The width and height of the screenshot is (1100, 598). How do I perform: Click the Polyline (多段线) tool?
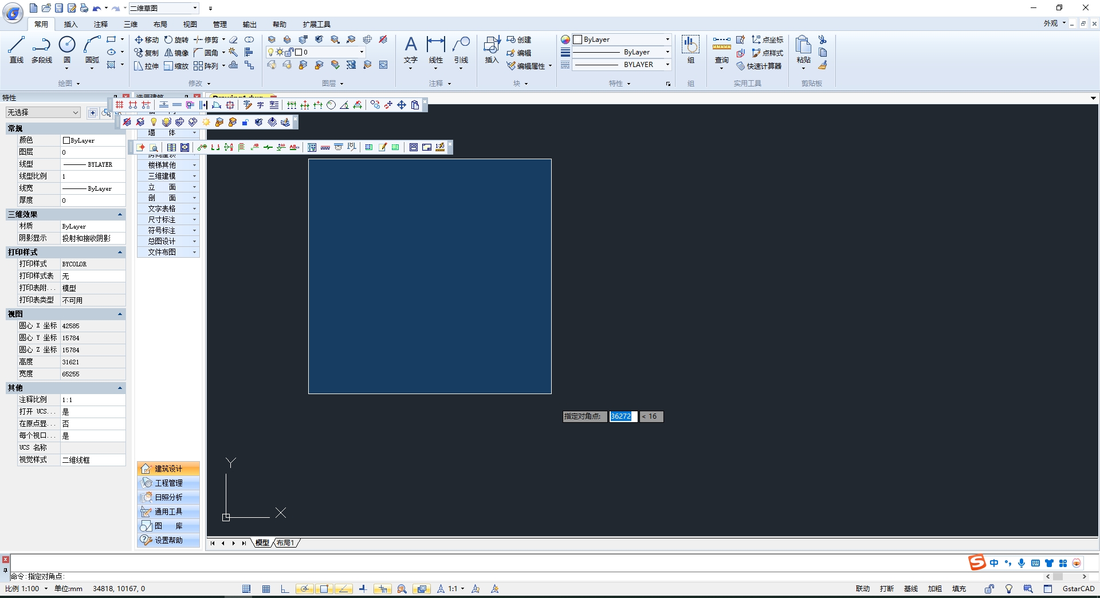[41, 49]
